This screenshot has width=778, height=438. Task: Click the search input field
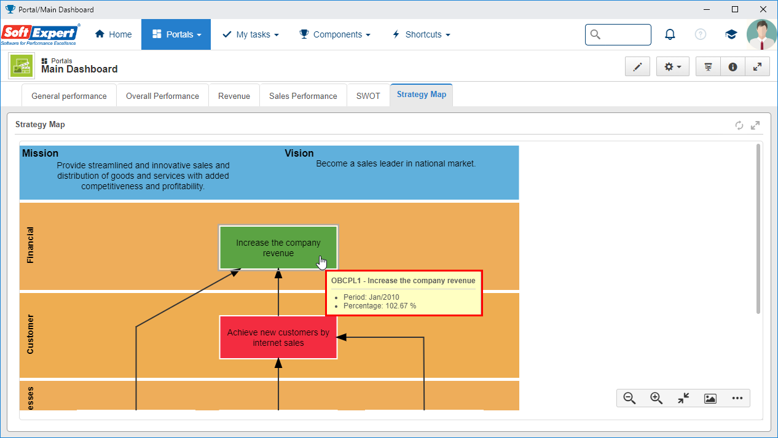coord(618,34)
